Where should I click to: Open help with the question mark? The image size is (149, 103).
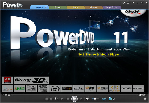[133, 3]
